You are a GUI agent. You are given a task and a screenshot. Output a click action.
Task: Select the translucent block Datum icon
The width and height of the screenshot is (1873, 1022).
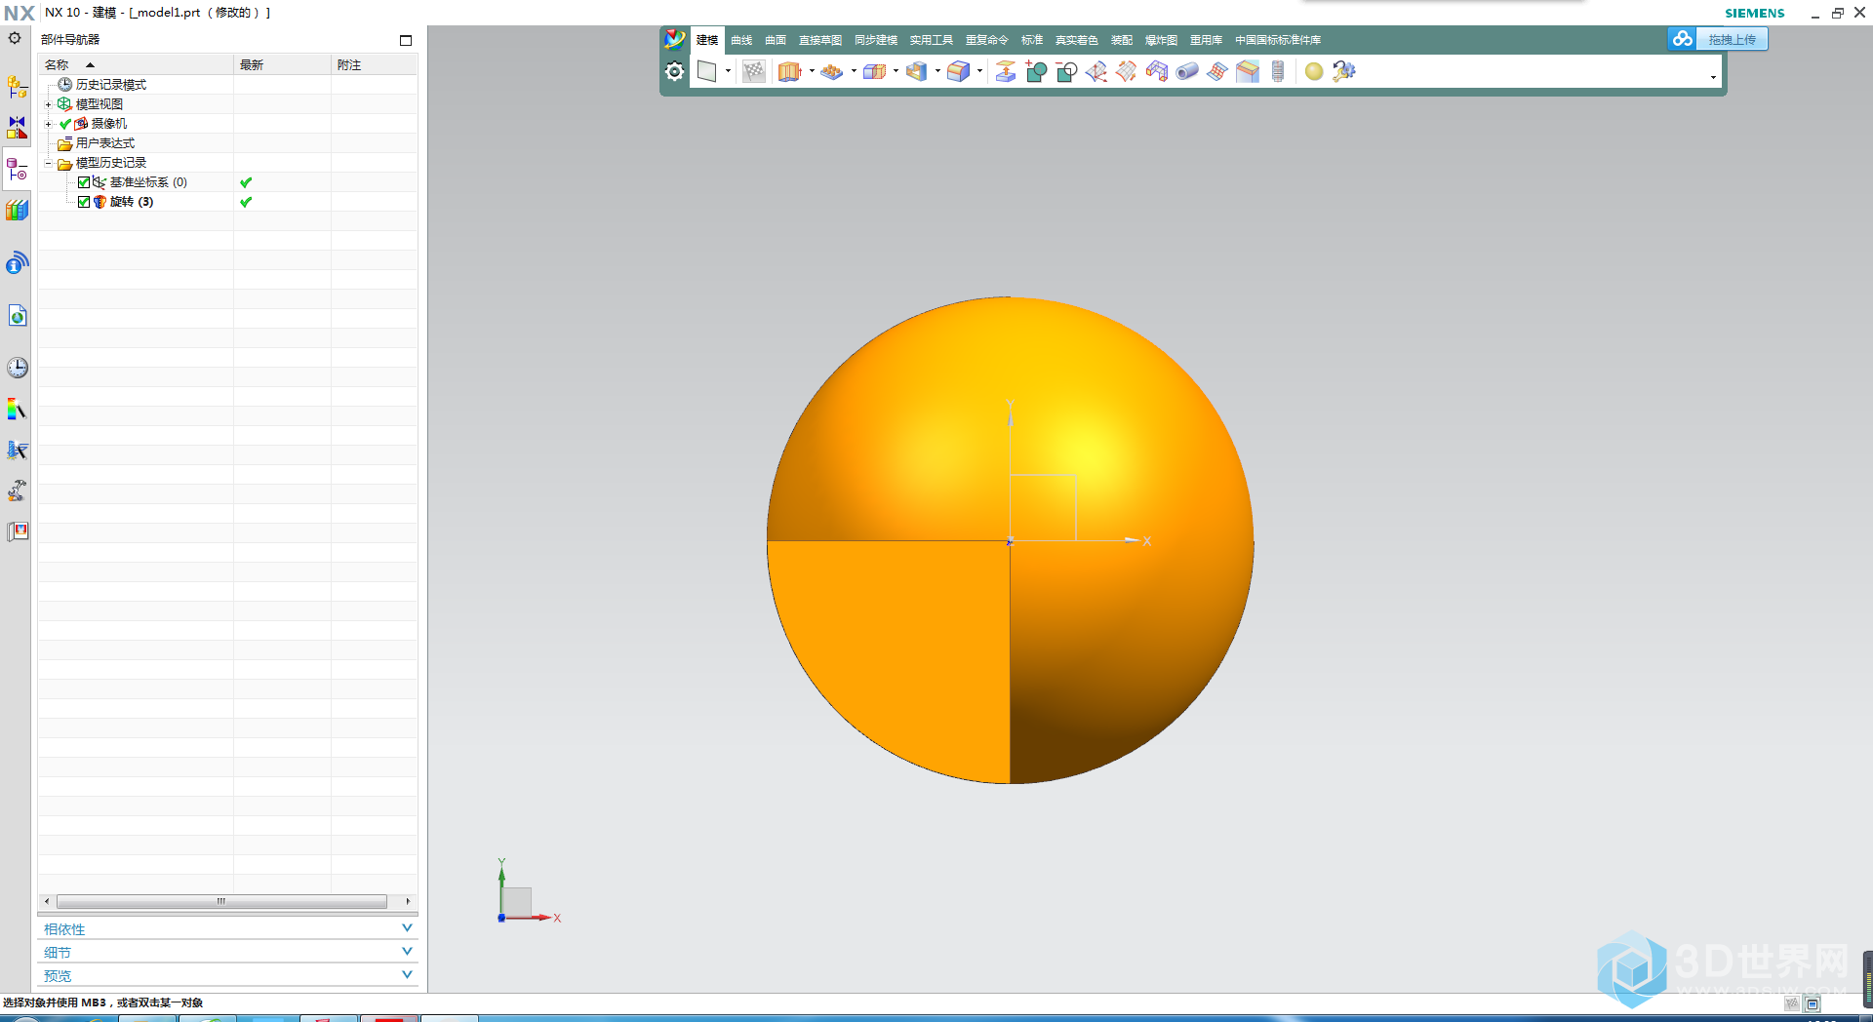click(x=874, y=71)
